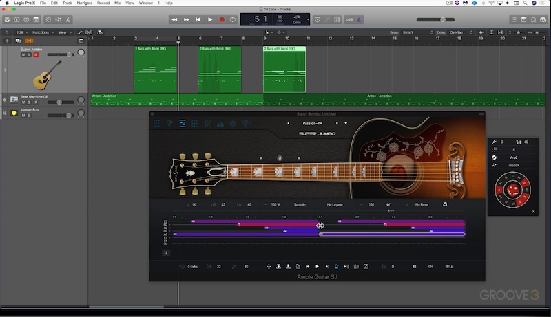Adjust the master volume slider
The width and height of the screenshot is (551, 317).
coord(436,20)
